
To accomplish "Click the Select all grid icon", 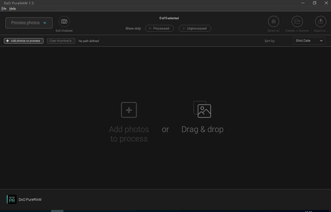I will tap(273, 22).
